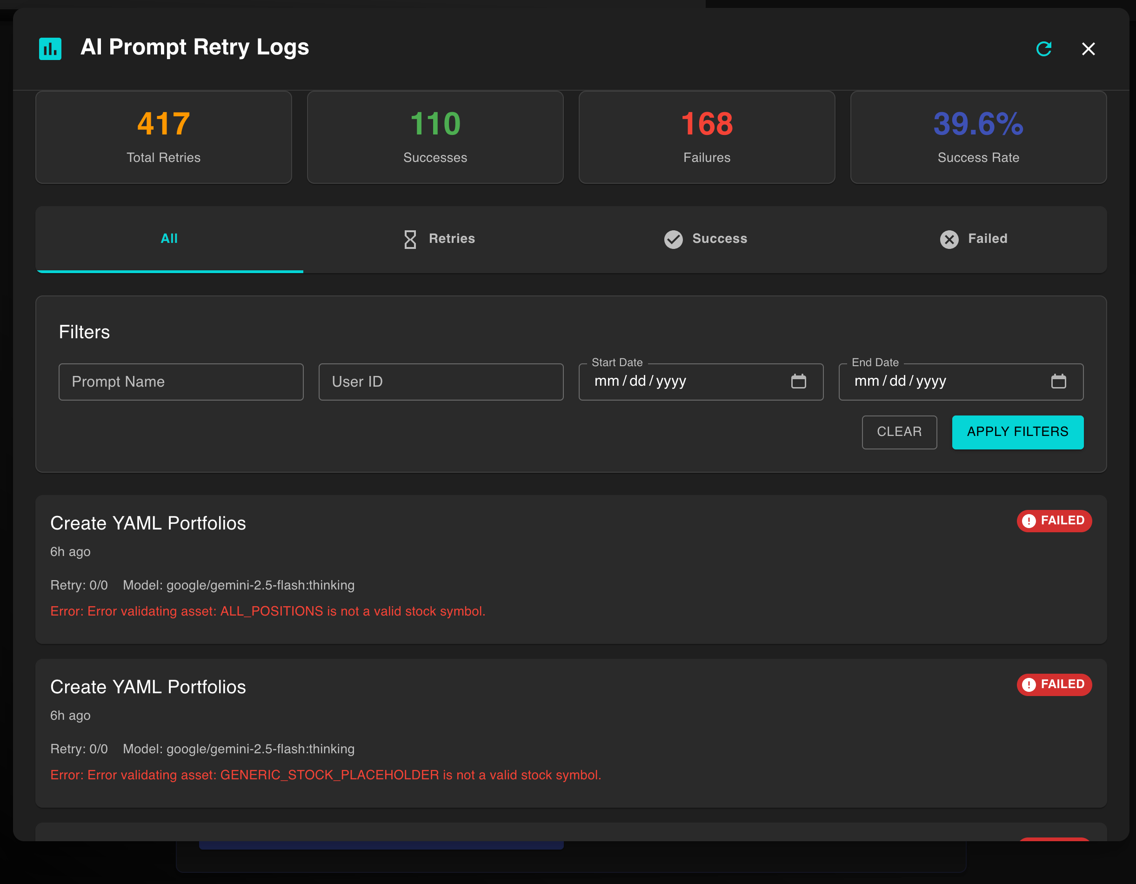This screenshot has width=1136, height=884.
Task: Focus the Prompt Name input field
Action: (x=180, y=382)
